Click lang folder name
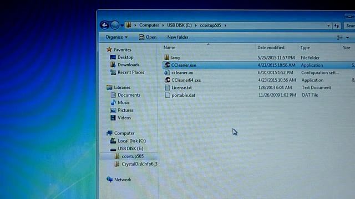Screen dimensions: 355x199 (175, 57)
